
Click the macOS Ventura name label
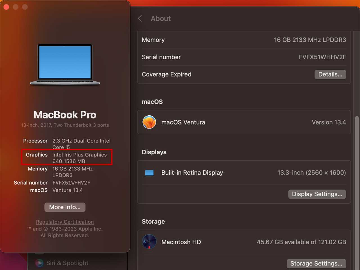pyautogui.click(x=183, y=122)
